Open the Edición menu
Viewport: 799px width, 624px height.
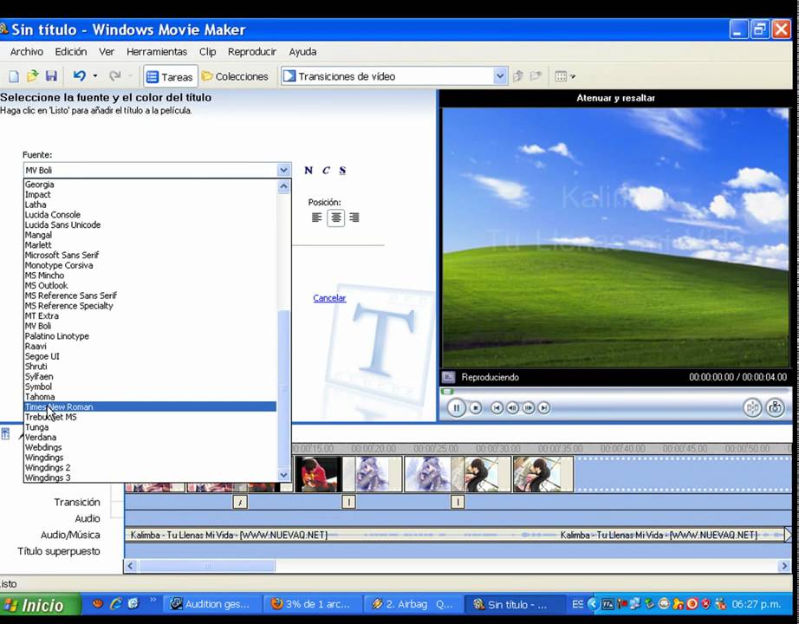click(x=71, y=51)
